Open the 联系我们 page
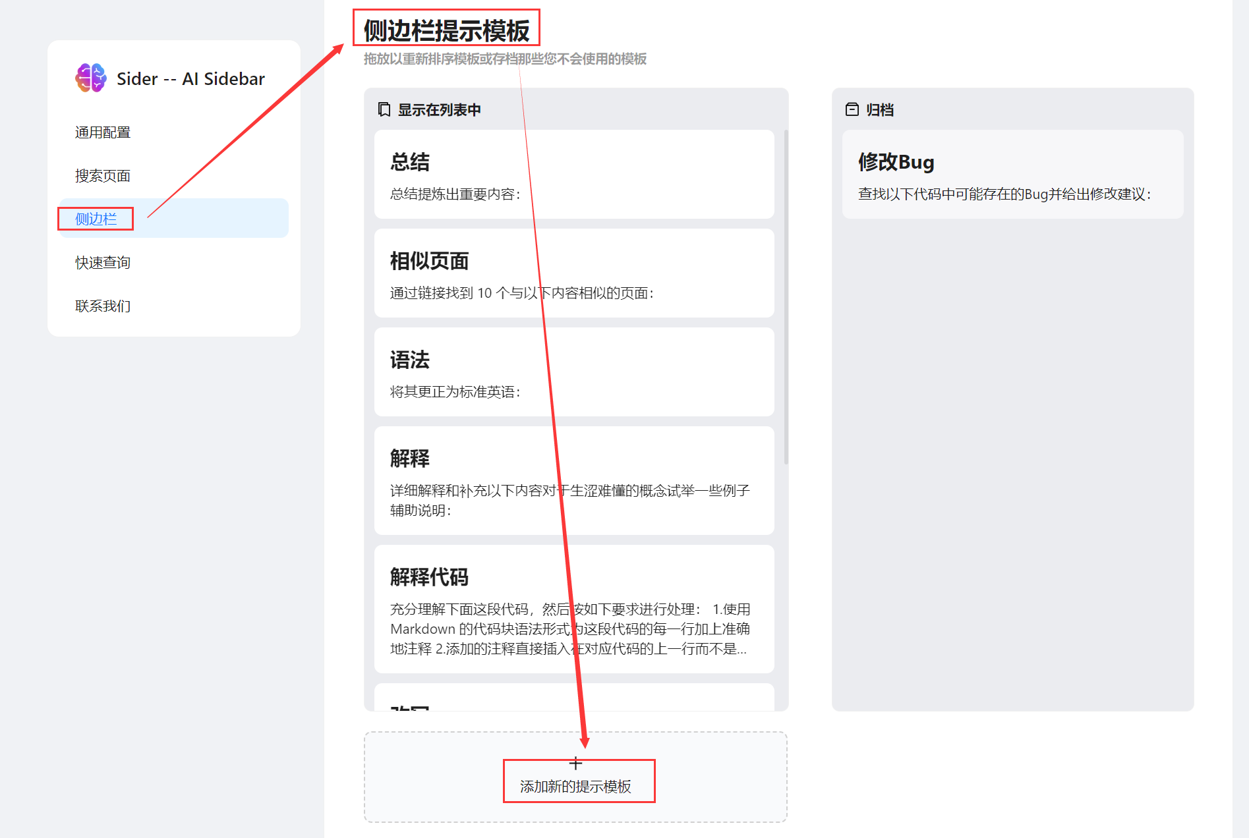Viewport: 1249px width, 838px height. coord(103,306)
